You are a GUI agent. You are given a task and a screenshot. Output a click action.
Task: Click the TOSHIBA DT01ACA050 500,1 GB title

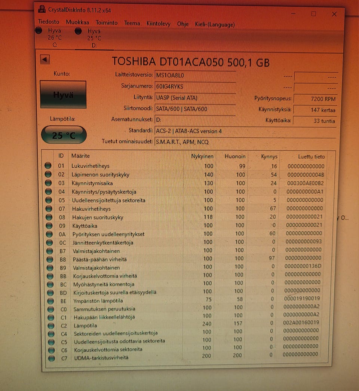[191, 62]
